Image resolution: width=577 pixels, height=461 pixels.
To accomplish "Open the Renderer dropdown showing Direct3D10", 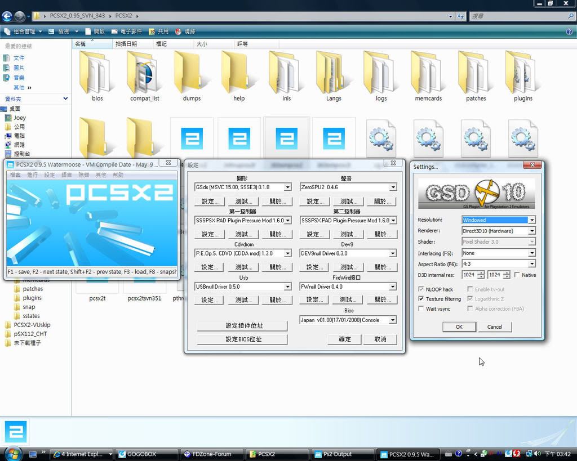I will pyautogui.click(x=499, y=231).
